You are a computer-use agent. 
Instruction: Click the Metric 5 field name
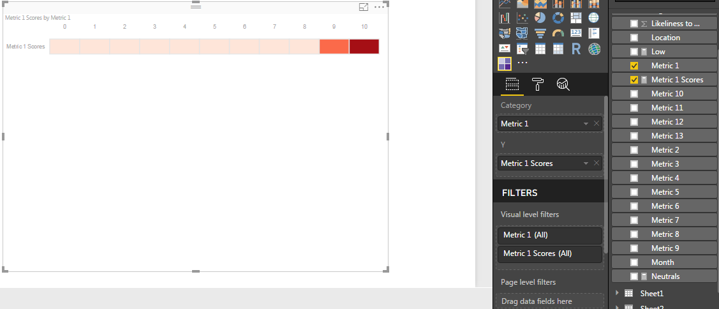pos(665,192)
